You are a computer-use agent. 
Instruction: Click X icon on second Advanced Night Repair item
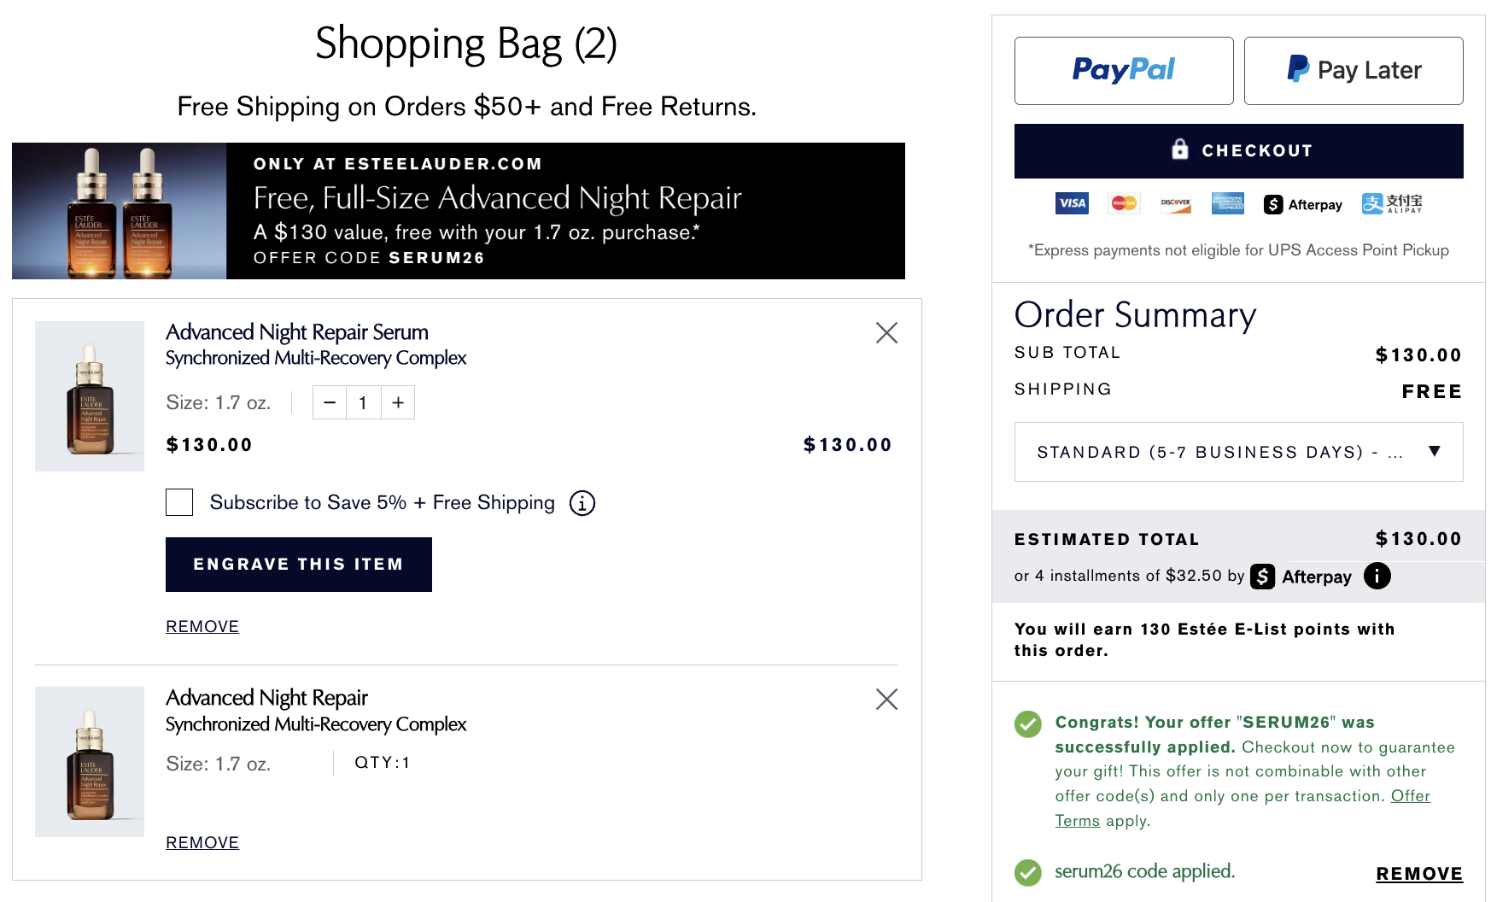(x=886, y=700)
